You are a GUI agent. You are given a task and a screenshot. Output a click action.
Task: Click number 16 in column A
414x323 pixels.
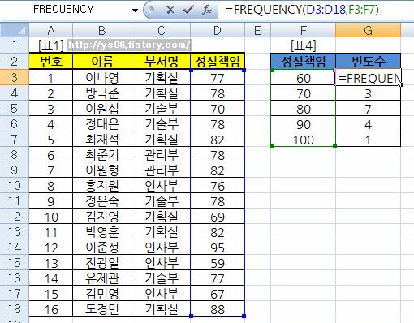point(51,309)
